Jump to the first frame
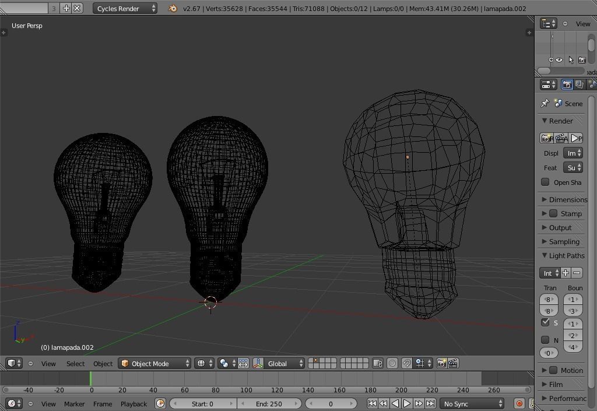Image resolution: width=597 pixels, height=411 pixels. click(372, 403)
